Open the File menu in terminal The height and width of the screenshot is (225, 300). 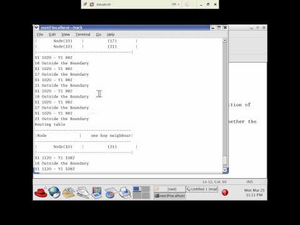(x=40, y=34)
